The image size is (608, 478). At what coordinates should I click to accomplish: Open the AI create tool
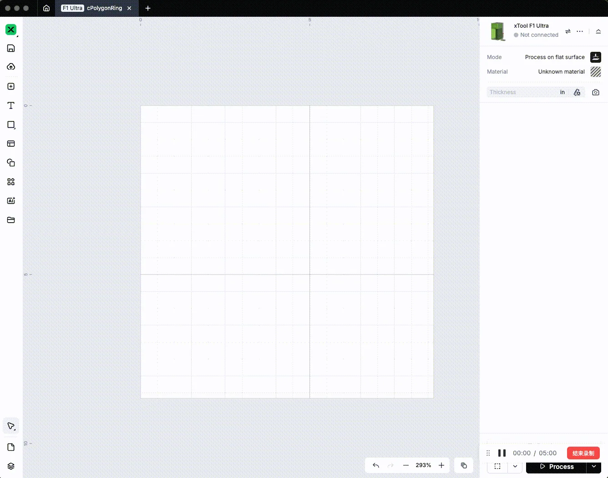(x=11, y=201)
